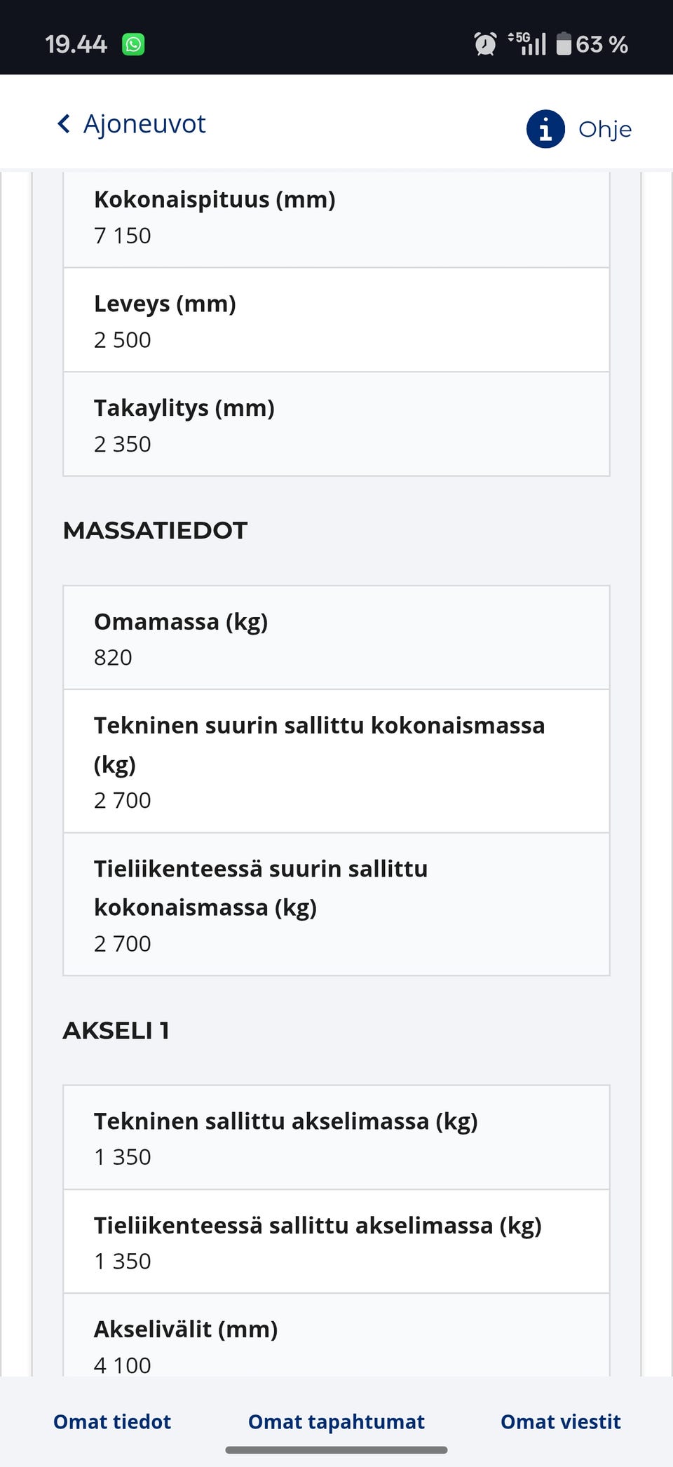Tap the back chevron next to Ajoneuvot
Image resolution: width=673 pixels, height=1467 pixels.
coord(64,123)
